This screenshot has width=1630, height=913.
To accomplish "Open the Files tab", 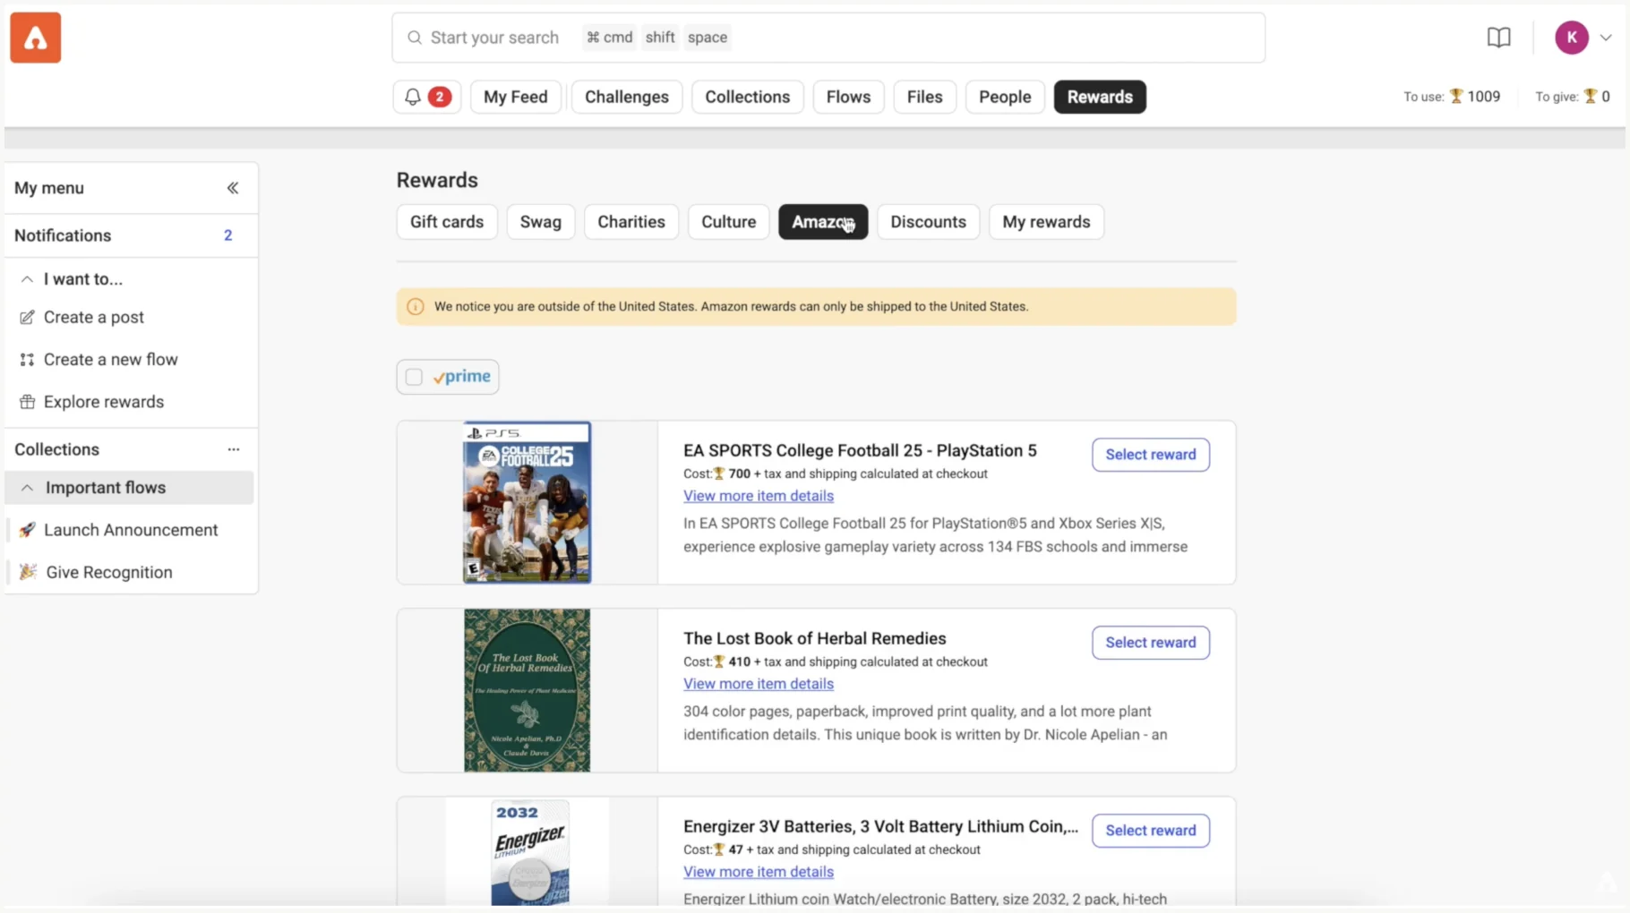I will point(924,97).
